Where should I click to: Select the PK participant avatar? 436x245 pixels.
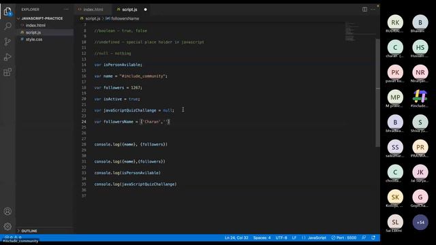395,73
